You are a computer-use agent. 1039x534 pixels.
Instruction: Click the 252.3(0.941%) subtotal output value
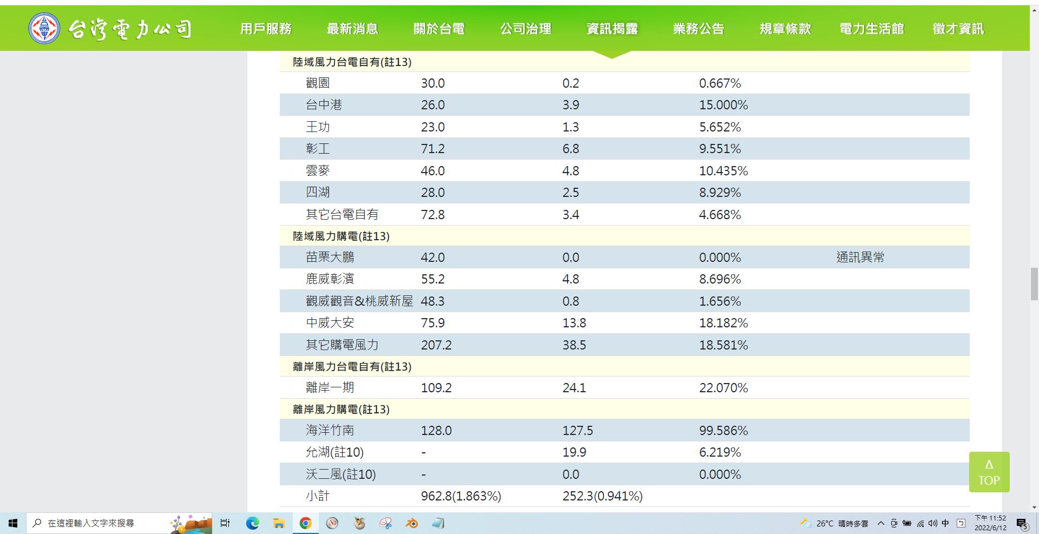[603, 496]
